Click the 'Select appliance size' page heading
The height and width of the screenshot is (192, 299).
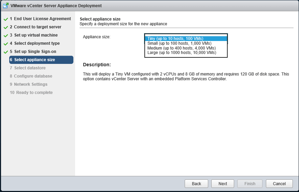coord(100,19)
